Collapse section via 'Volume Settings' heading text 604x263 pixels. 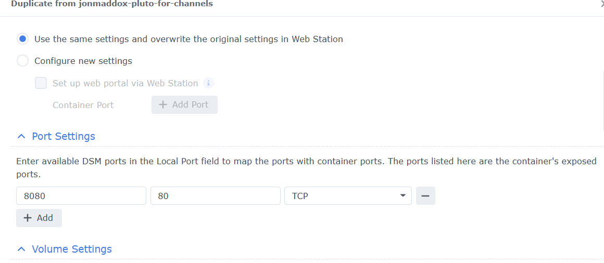[x=72, y=249]
